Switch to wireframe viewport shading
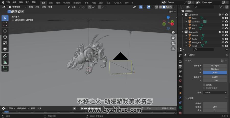 [x=161, y=7]
